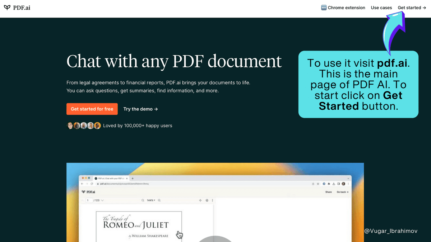Click Get started in the top navigation

tap(411, 8)
